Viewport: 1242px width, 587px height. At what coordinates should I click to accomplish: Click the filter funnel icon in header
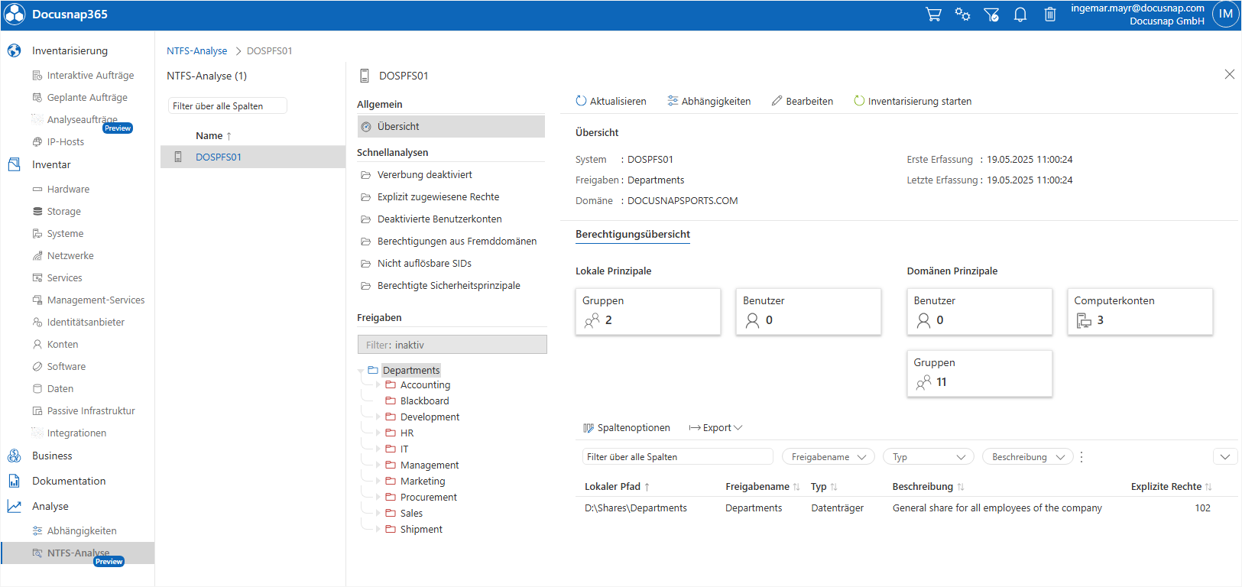pyautogui.click(x=991, y=15)
